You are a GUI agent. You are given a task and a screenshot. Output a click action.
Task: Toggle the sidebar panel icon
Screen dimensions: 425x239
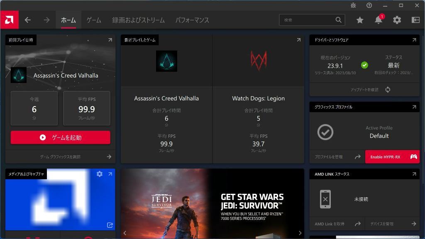[415, 20]
